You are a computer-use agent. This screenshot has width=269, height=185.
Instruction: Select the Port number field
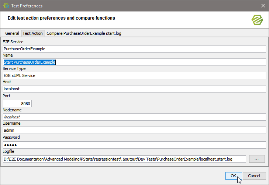click(x=17, y=104)
